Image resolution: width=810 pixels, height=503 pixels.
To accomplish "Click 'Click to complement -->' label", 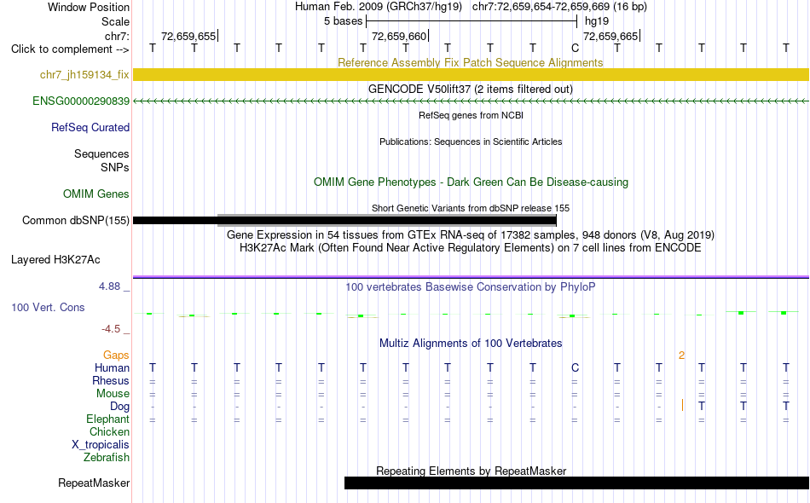I will tap(70, 49).
